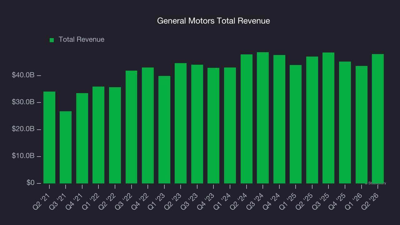Select the Q2 '22 revenue bar
This screenshot has height=225, width=400.
[x=115, y=135]
